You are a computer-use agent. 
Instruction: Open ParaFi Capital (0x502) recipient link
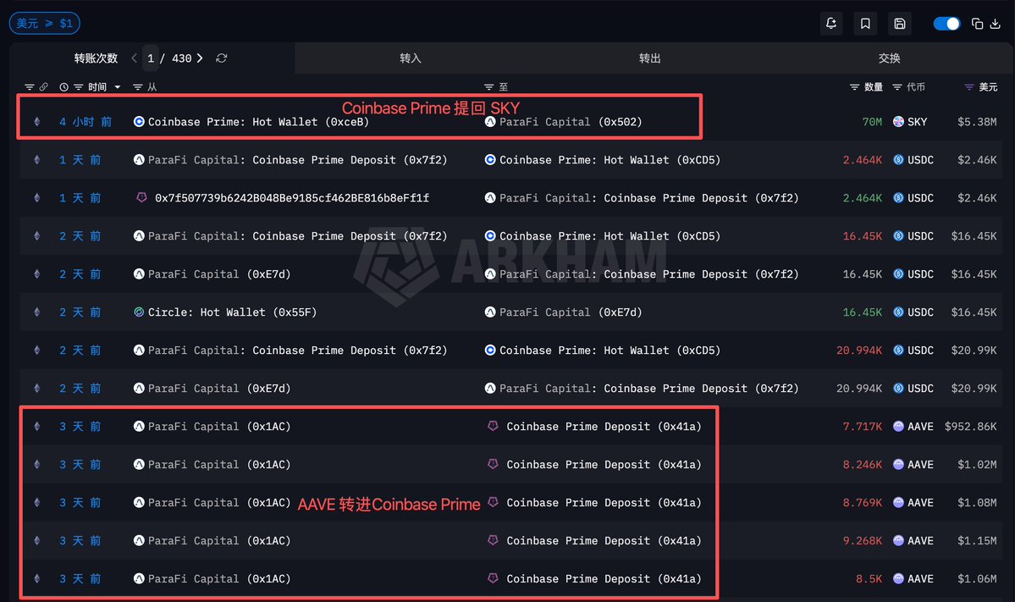point(571,122)
